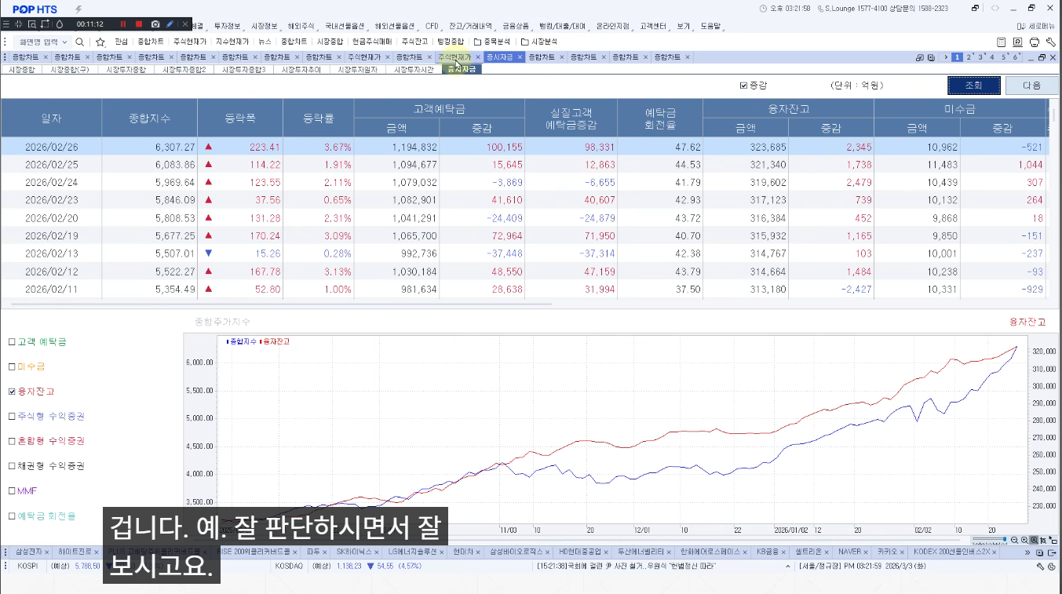Enable the MMF chart series
The height and width of the screenshot is (594, 1062).
[x=12, y=490]
